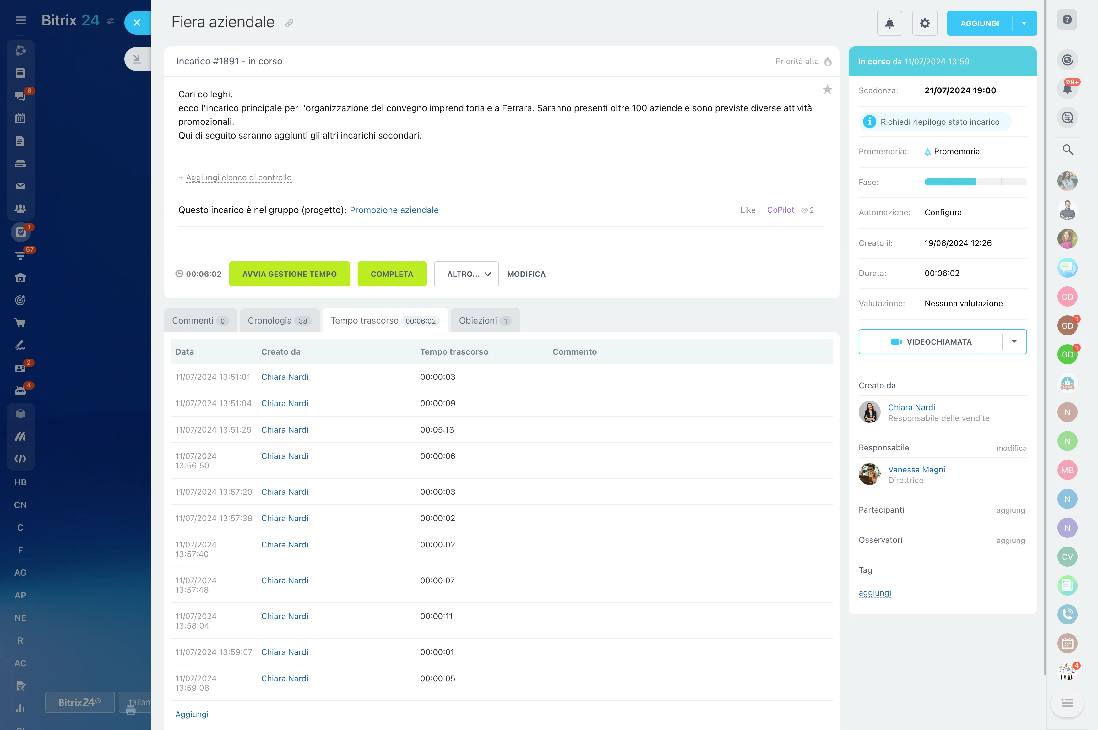Open the hamburger main menu
Viewport: 1098px width, 730px height.
coord(20,20)
